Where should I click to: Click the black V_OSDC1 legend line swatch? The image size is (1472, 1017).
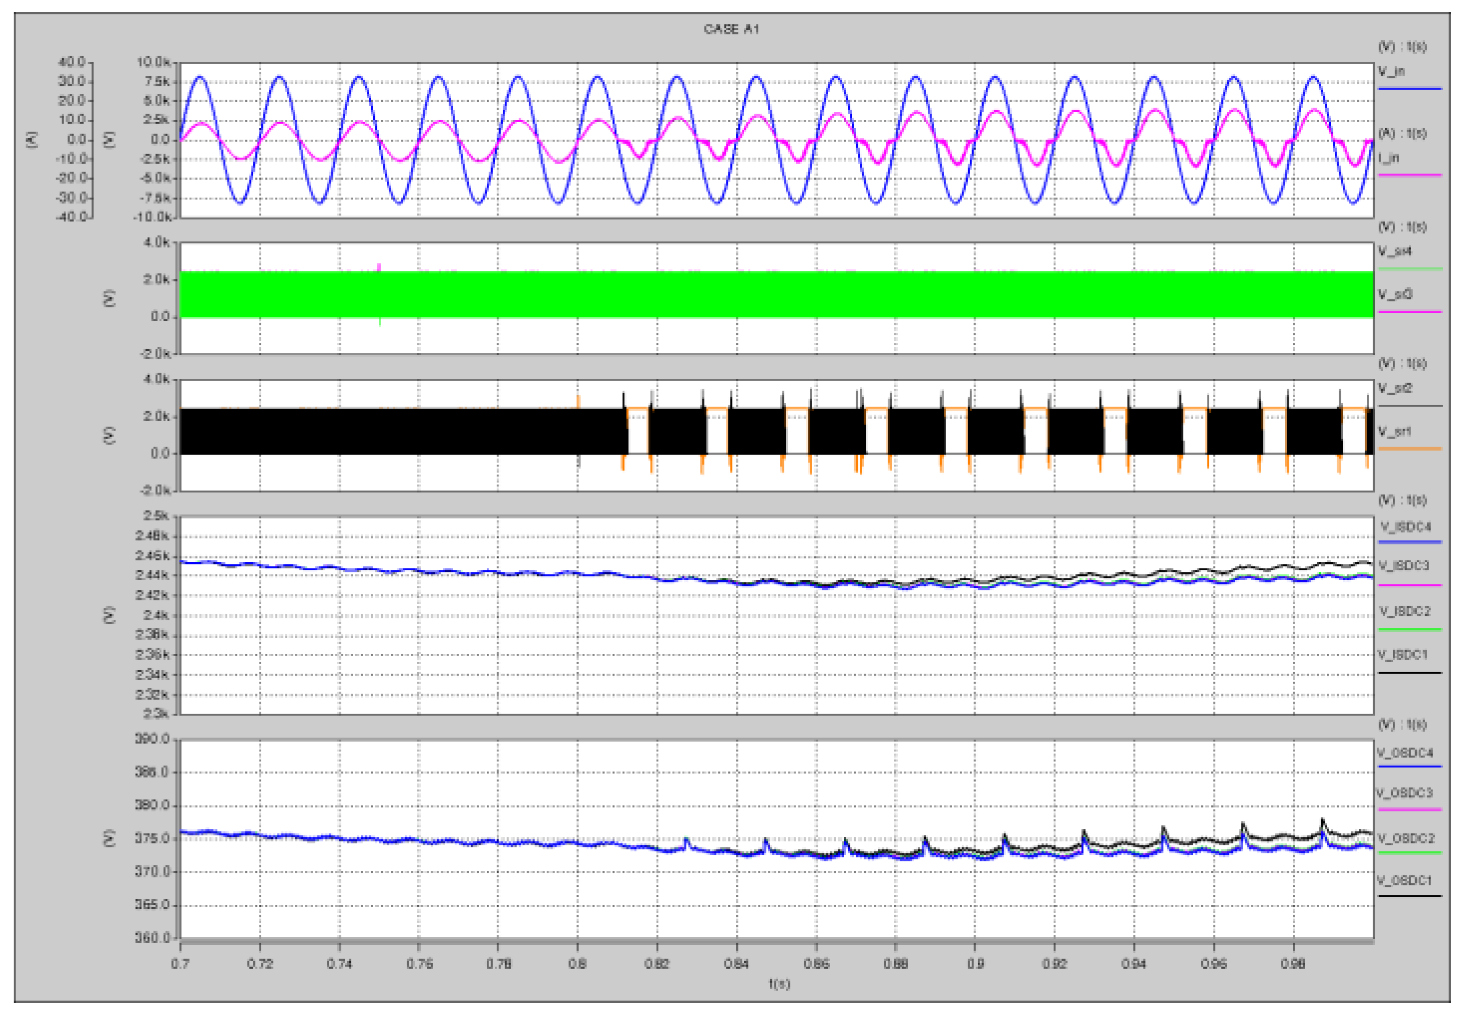point(1409,896)
